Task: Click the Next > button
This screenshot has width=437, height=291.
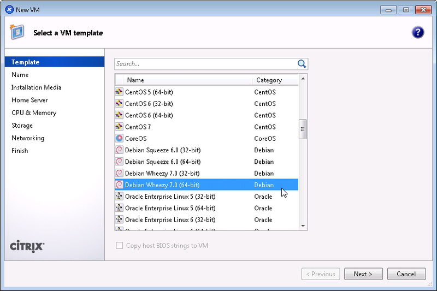Action: 363,274
